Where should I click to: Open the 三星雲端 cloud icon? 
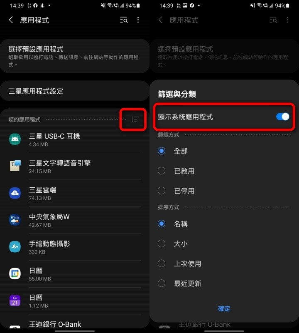pyautogui.click(x=15, y=193)
